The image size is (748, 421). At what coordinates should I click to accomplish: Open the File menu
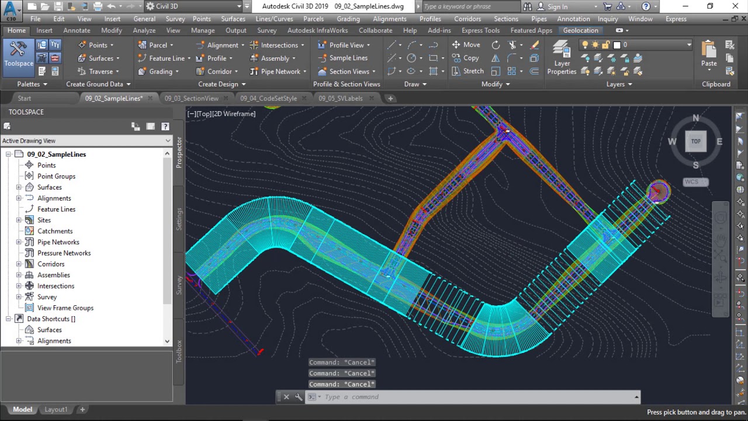[36, 19]
